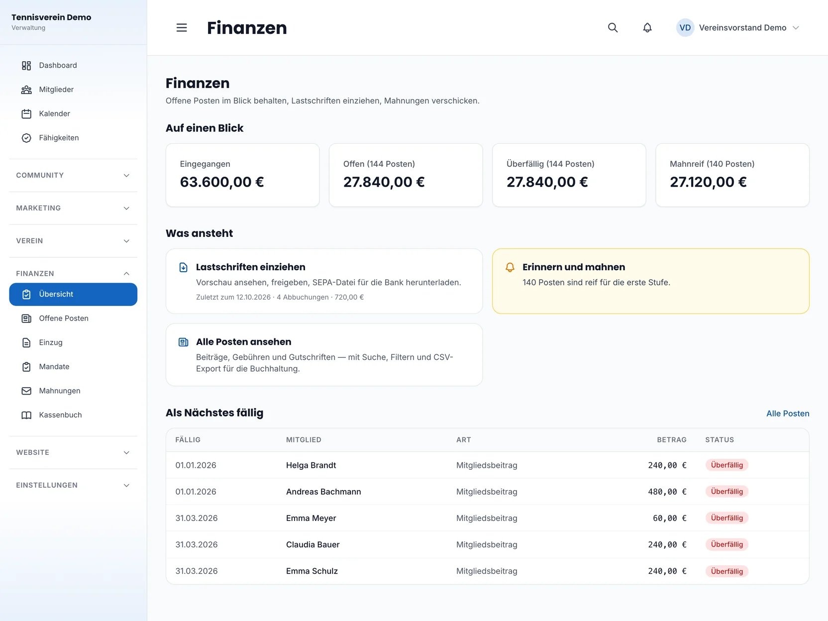
Task: Open notifications bell in header
Action: tap(647, 28)
